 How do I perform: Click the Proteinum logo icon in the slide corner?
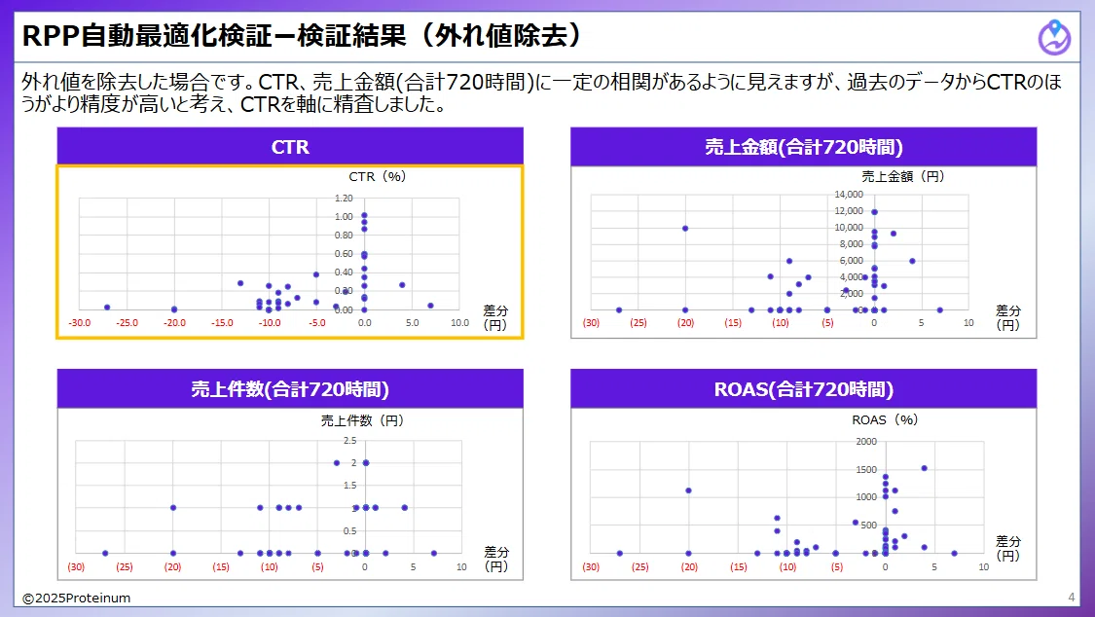pyautogui.click(x=1054, y=37)
